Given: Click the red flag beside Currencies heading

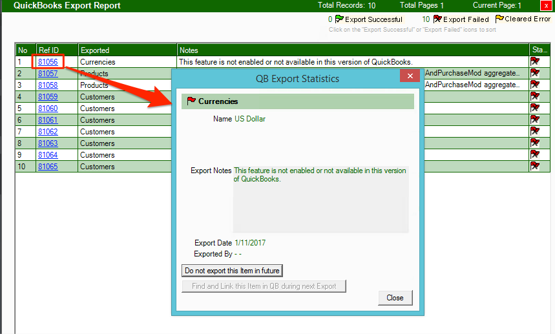Looking at the screenshot, I should click(x=191, y=101).
